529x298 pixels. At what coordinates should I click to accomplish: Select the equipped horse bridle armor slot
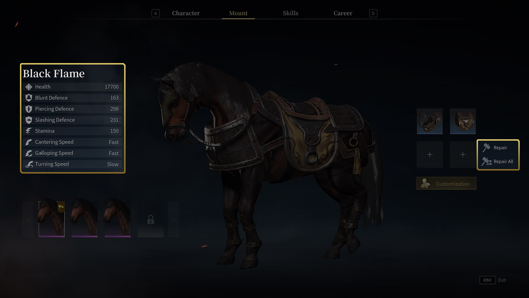coord(430,121)
